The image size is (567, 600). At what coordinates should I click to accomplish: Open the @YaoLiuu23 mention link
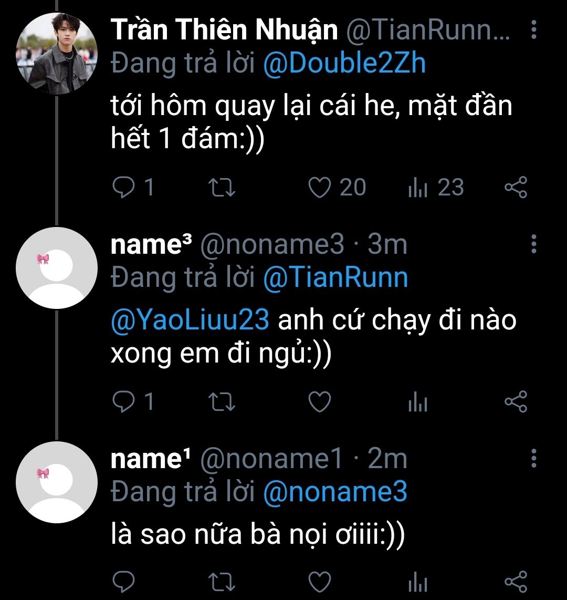190,320
